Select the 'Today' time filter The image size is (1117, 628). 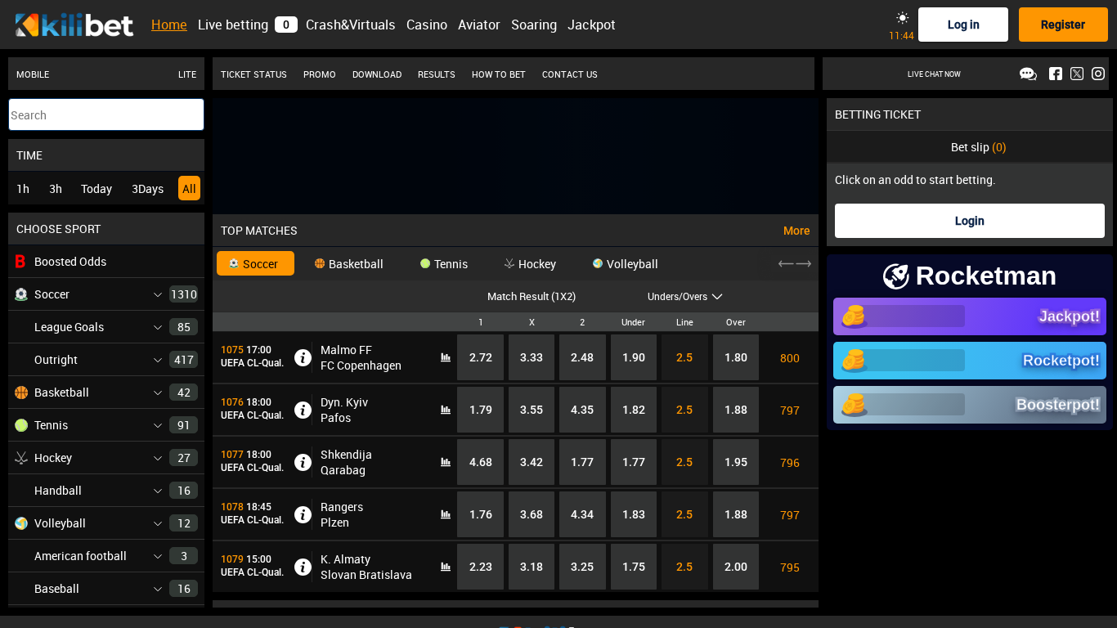pyautogui.click(x=96, y=189)
